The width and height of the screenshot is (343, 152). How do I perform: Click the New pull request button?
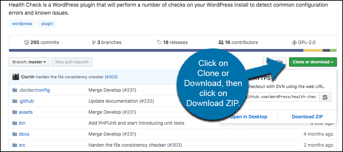pyautogui.click(x=72, y=62)
